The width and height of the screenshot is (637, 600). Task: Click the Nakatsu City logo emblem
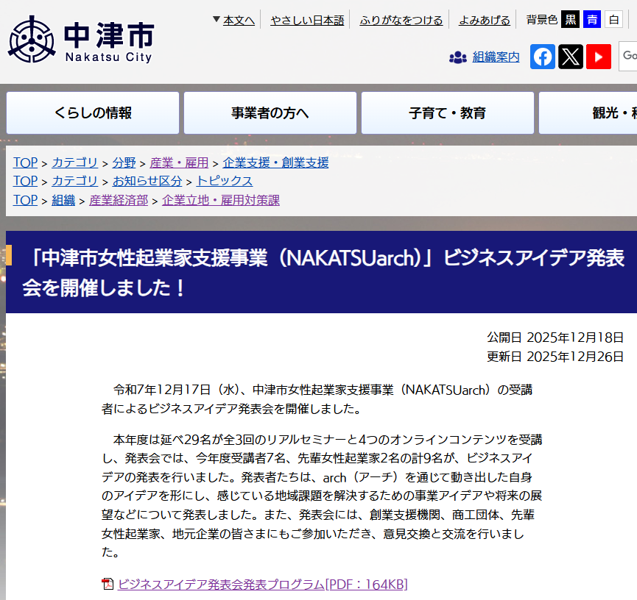[x=31, y=40]
